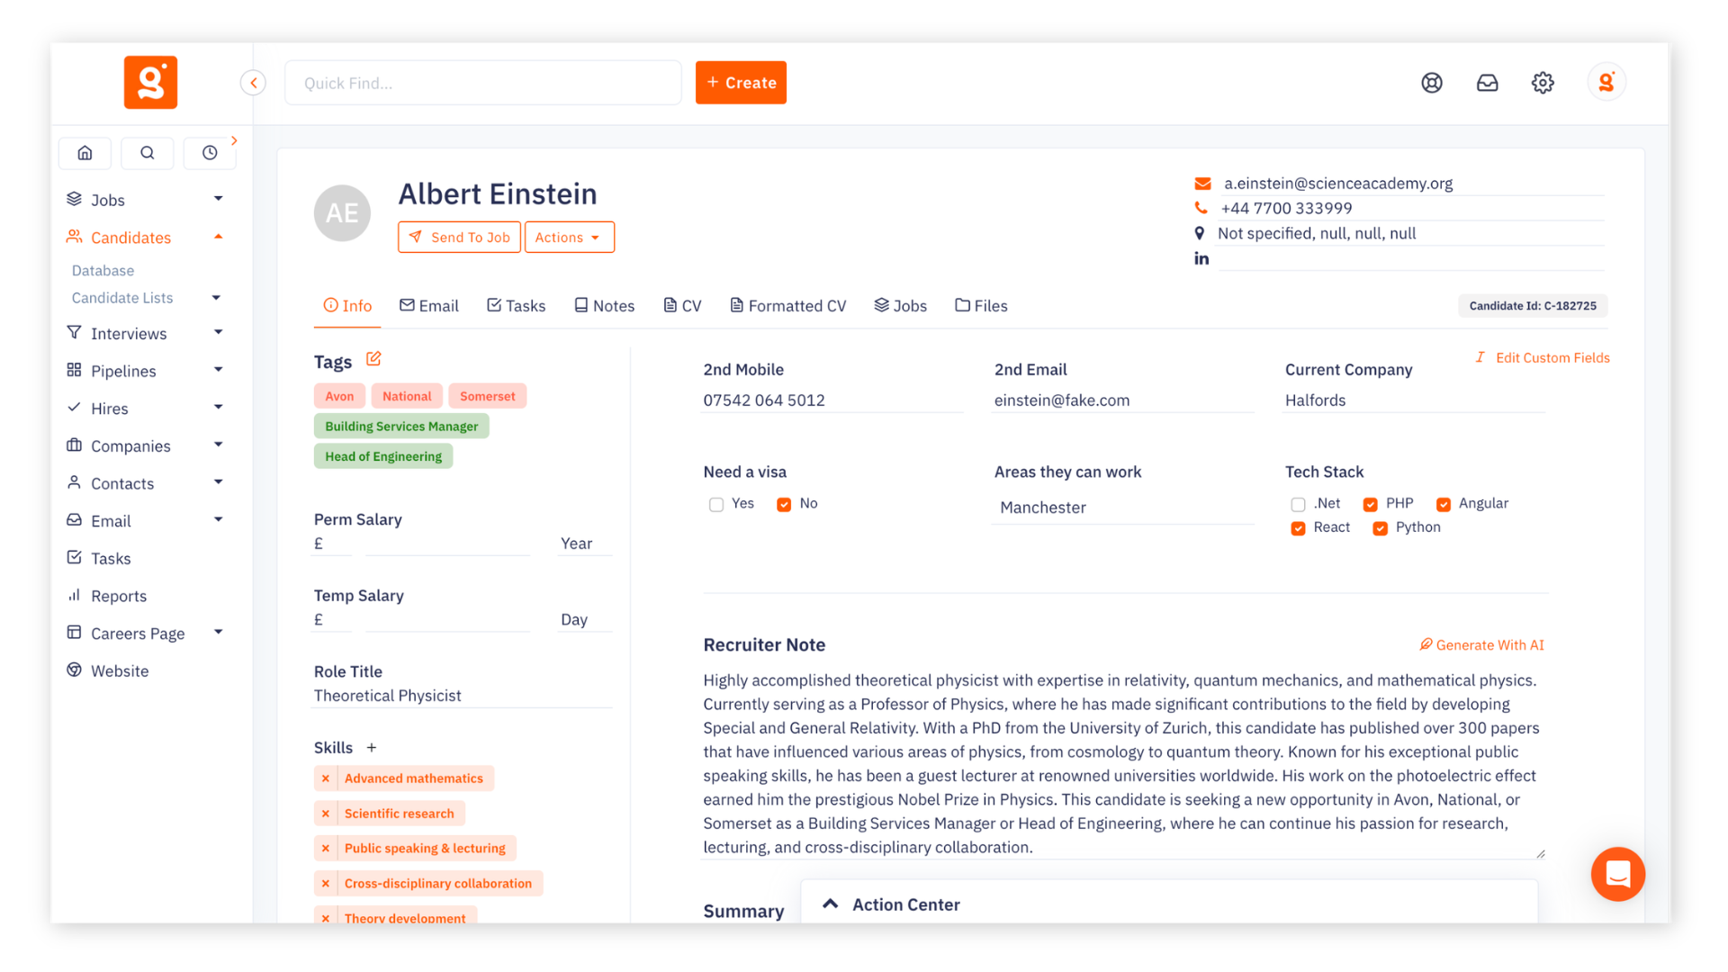Click the orange logo in the sidebar
Screen dimensions: 1728x972
click(x=150, y=82)
